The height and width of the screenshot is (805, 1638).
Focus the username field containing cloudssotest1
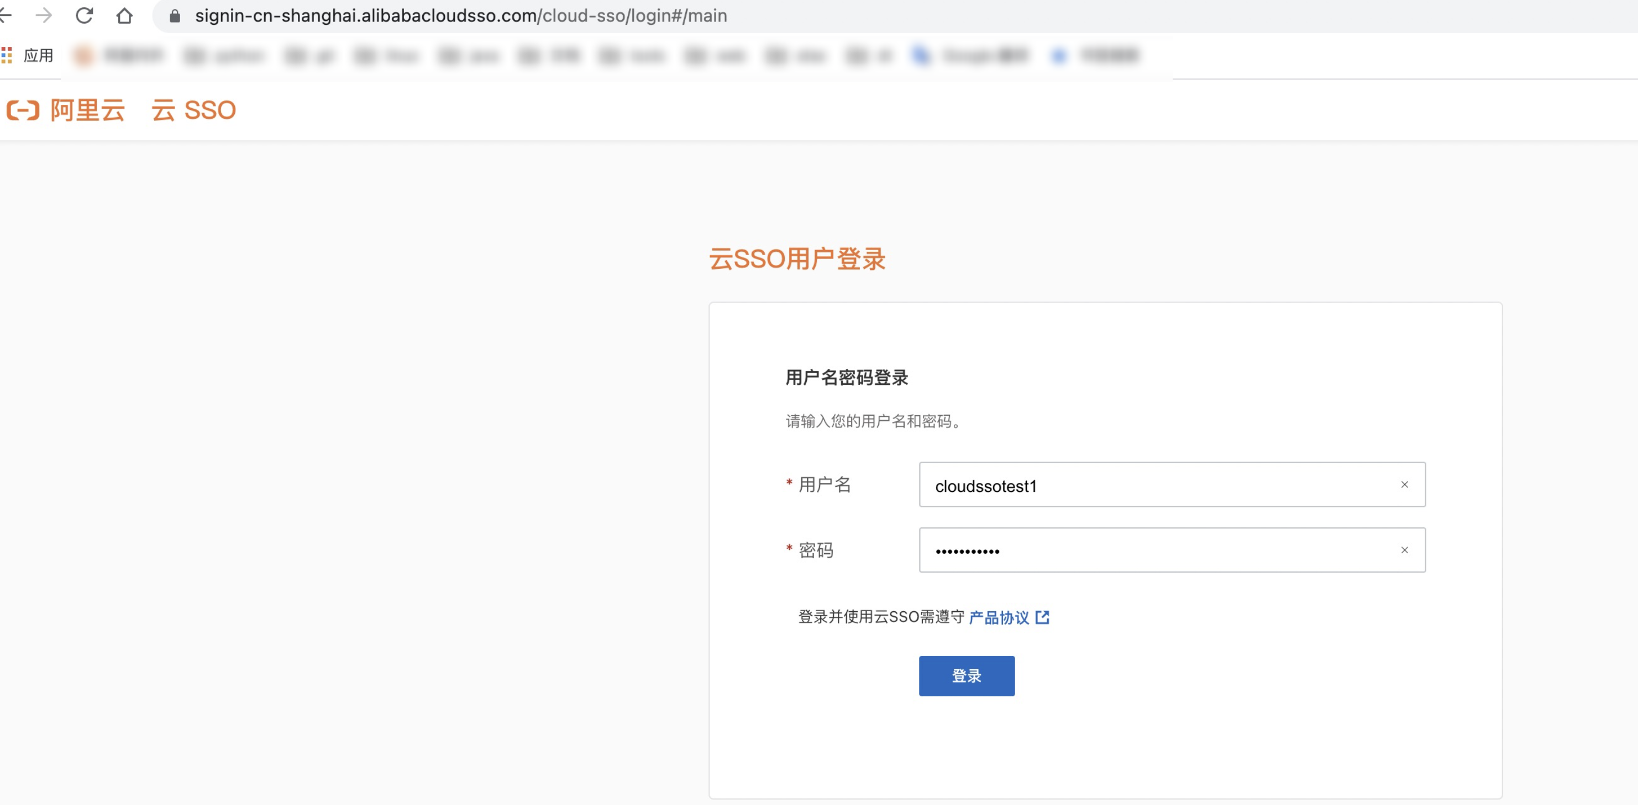[x=1144, y=485]
